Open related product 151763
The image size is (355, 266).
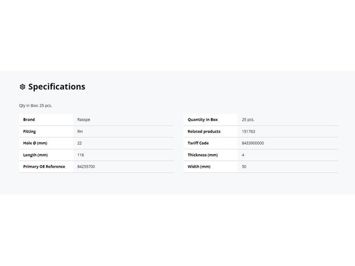tap(249, 132)
